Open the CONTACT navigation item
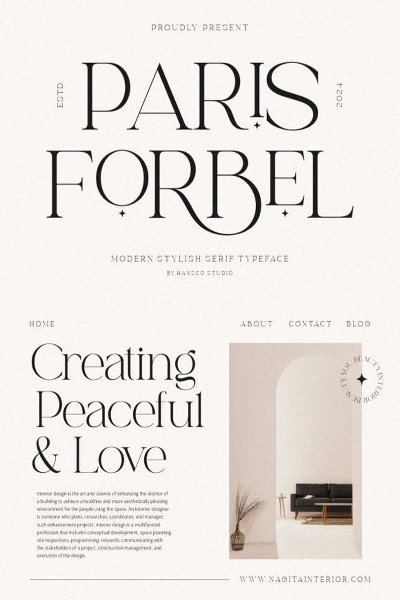 (310, 324)
